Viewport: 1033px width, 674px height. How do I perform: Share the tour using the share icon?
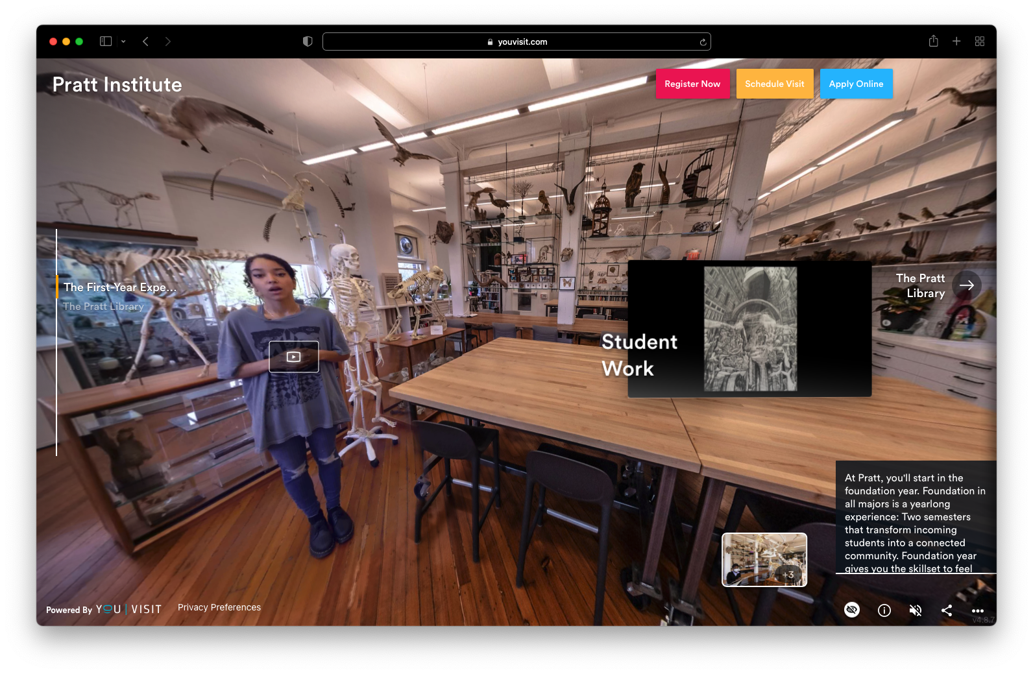947,610
